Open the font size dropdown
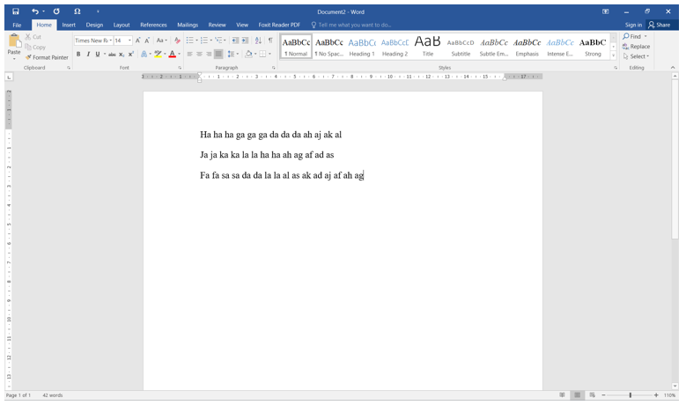686x405 pixels. pos(130,40)
